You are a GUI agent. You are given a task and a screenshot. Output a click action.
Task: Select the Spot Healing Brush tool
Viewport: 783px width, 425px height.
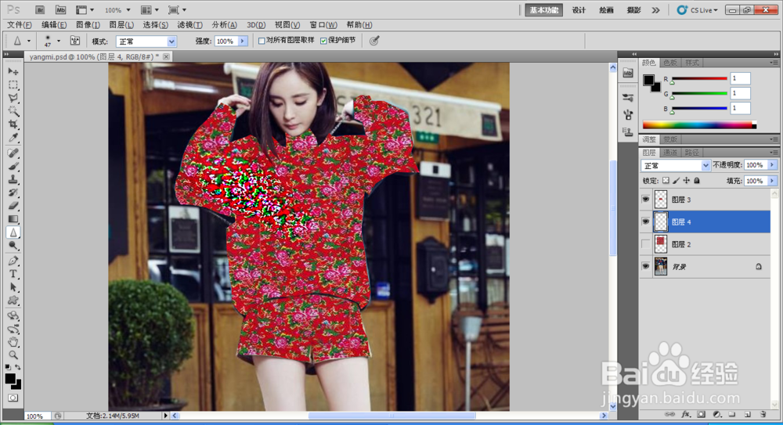(x=13, y=153)
